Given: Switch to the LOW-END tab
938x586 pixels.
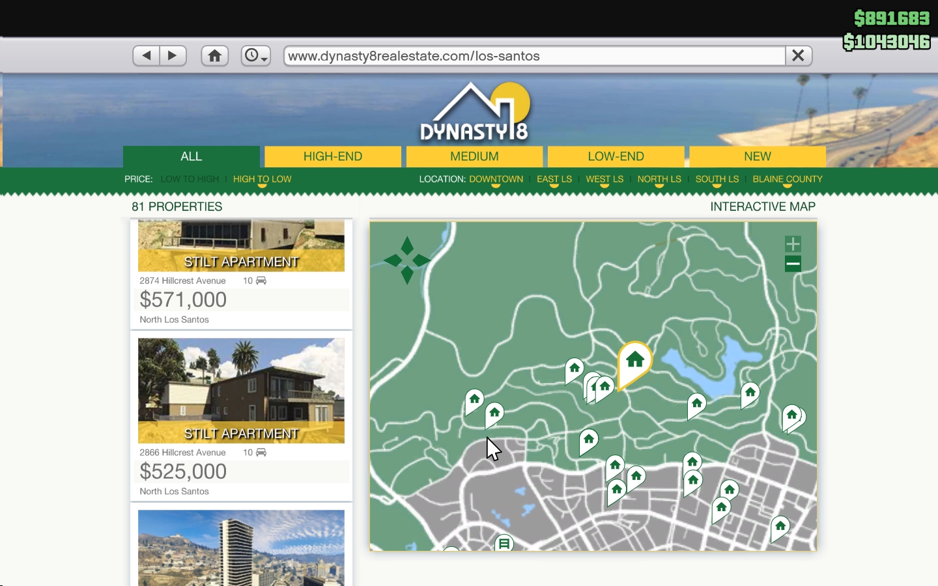Looking at the screenshot, I should pyautogui.click(x=616, y=156).
